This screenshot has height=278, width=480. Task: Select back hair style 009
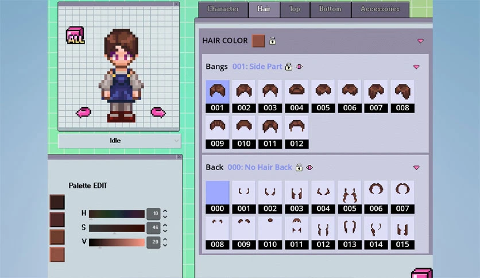(x=243, y=233)
